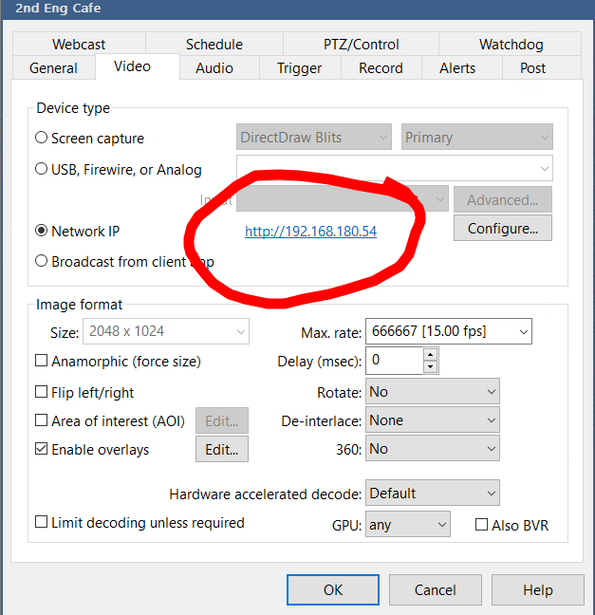
Task: Open the camera IP address link
Action: pos(310,232)
